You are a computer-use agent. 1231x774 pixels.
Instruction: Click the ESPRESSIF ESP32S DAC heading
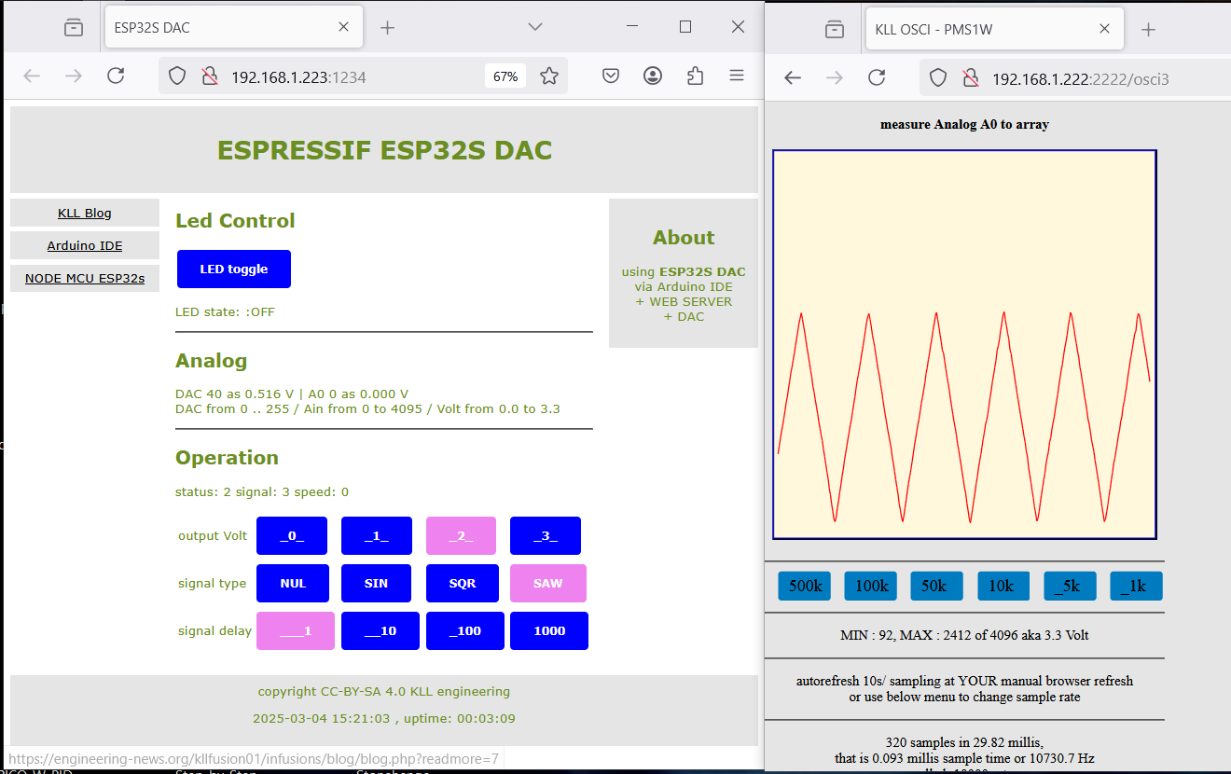point(384,150)
